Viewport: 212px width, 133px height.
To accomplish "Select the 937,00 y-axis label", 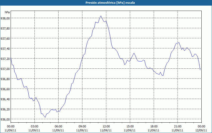I will click(x=5, y=69).
